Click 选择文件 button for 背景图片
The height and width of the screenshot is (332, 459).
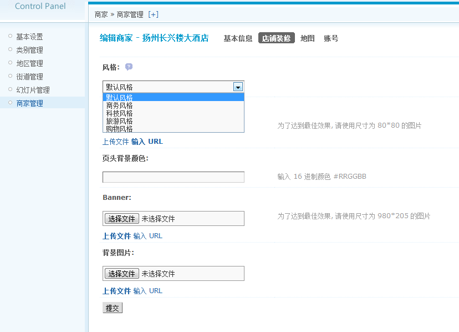(122, 274)
